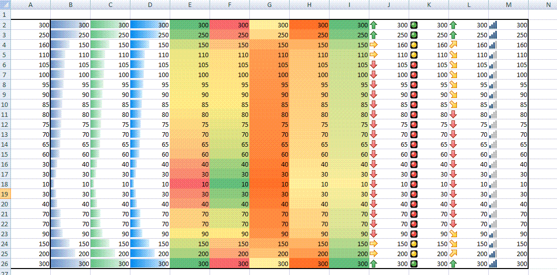Select the green traffic light icon in row 2
This screenshot has height=275, width=557.
coord(414,25)
